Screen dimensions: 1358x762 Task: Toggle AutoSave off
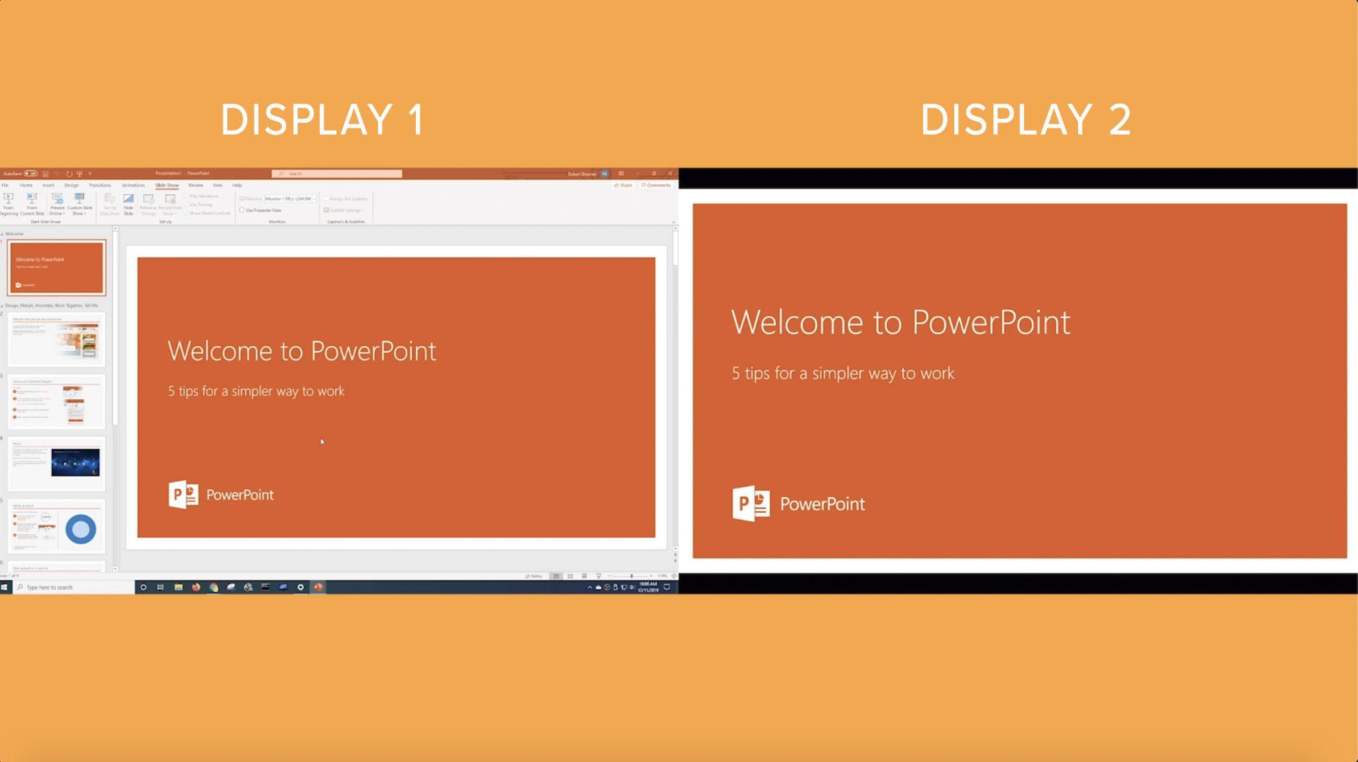(29, 173)
